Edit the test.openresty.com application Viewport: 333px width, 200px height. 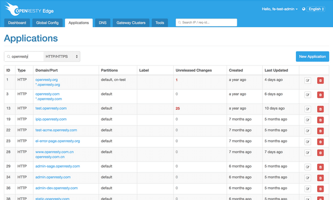click(307, 109)
